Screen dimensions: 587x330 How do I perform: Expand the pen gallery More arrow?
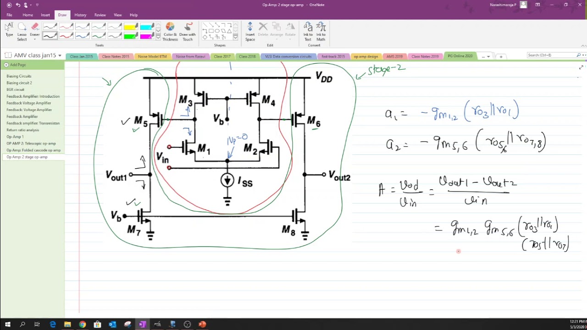tap(158, 38)
